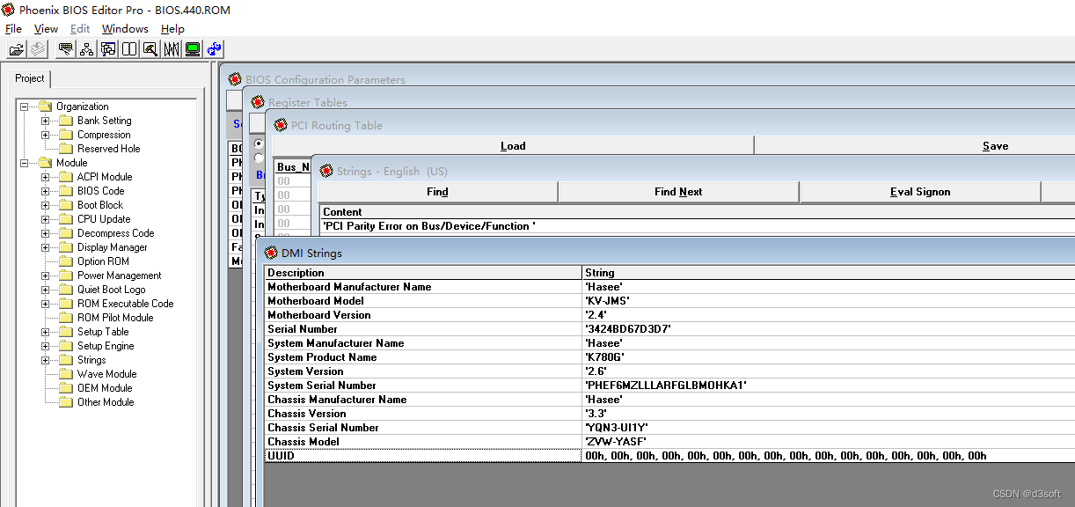
Task: Expand the Strings tree node
Action: (x=46, y=360)
